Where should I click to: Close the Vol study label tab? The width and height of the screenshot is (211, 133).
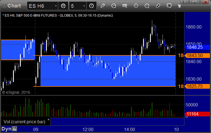[x=49, y=119]
